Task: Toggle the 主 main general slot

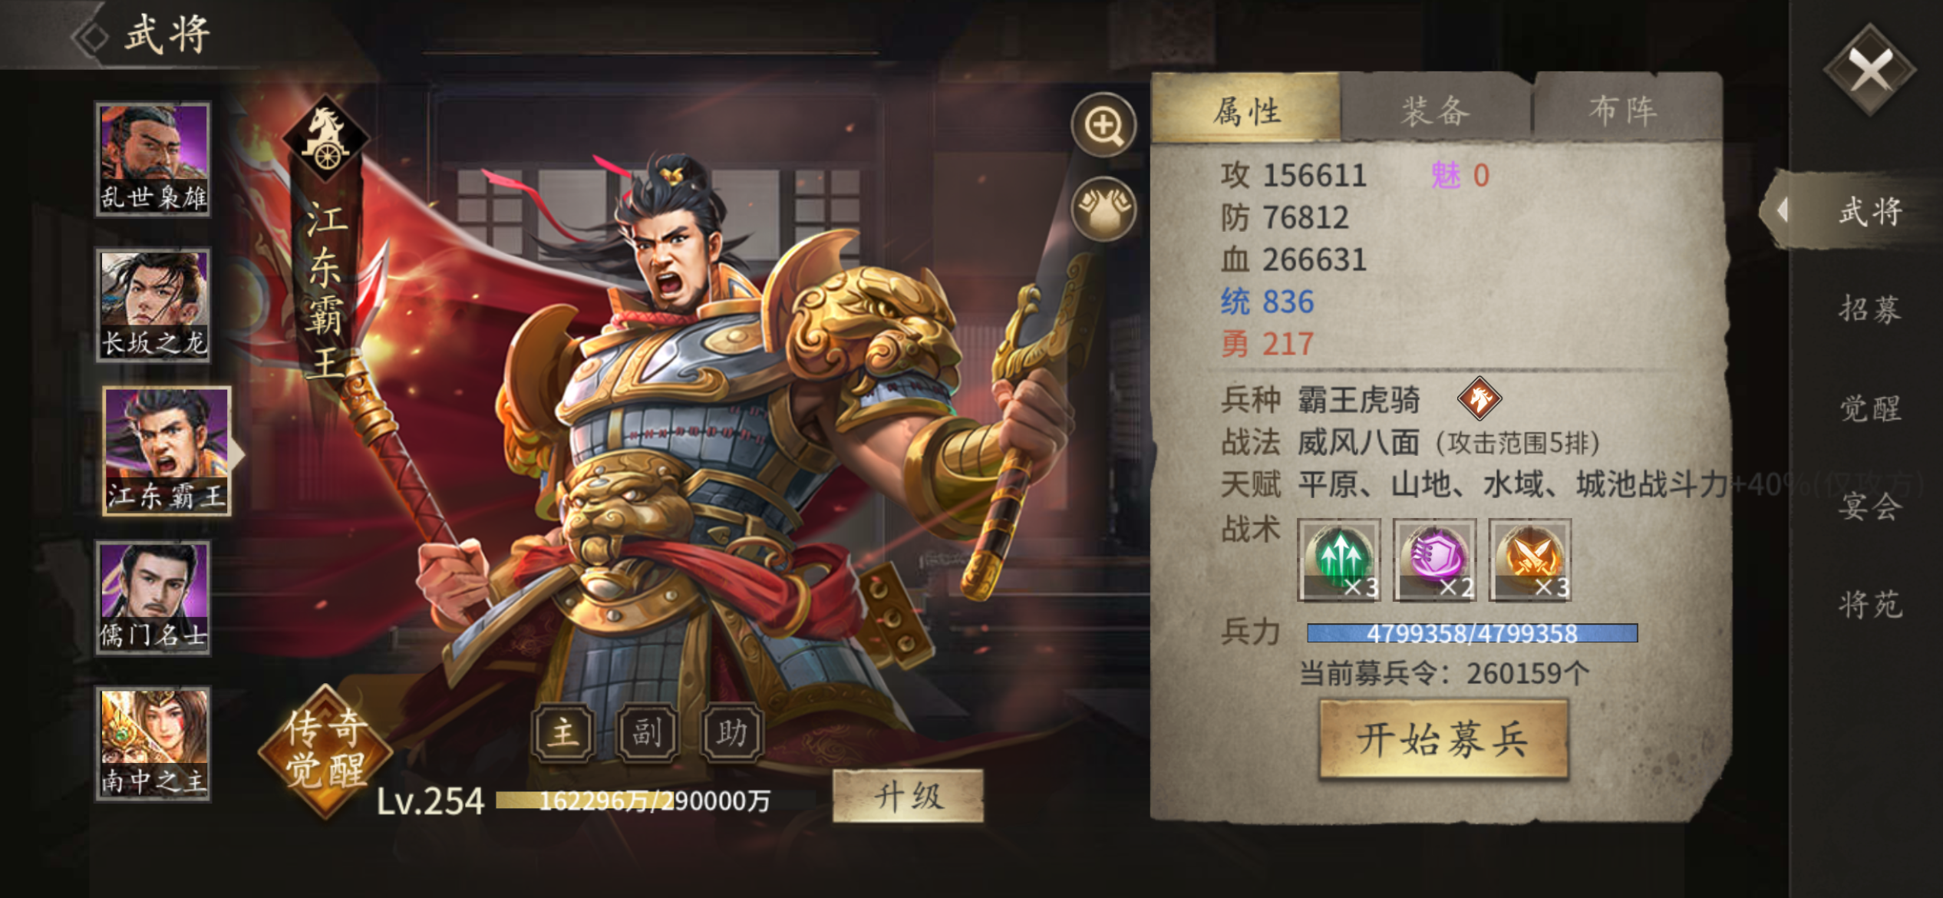Action: tap(563, 732)
